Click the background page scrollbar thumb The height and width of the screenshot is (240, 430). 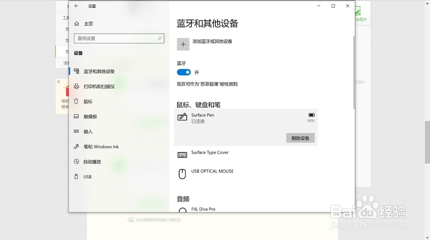point(427,142)
